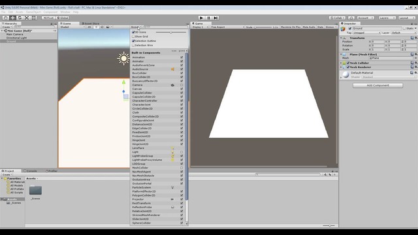The image size is (418, 235).
Task: Toggle the 3D Icons checkbox
Action: click(x=133, y=32)
